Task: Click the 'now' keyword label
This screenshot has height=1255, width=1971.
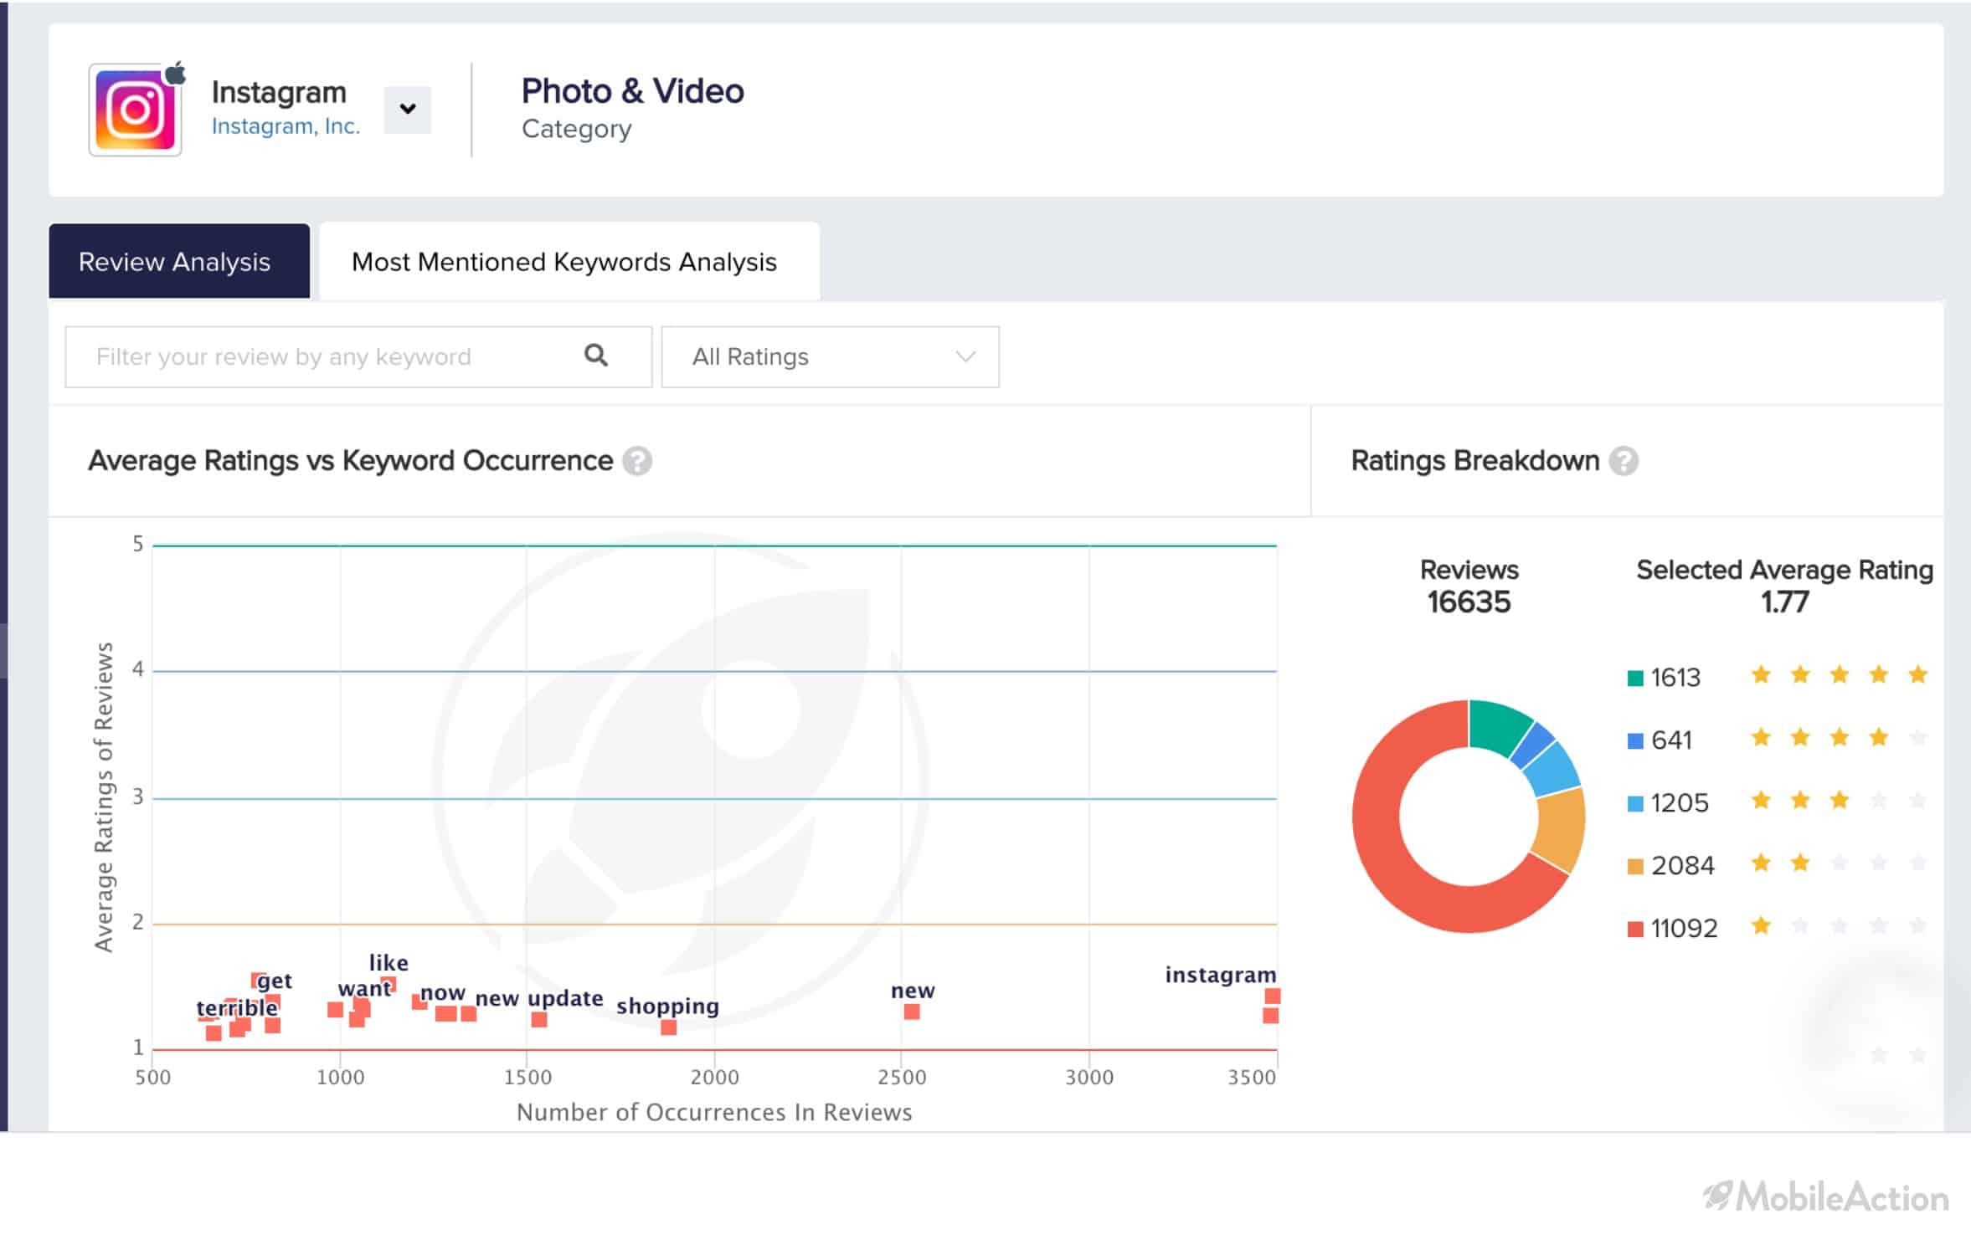Action: click(x=443, y=993)
